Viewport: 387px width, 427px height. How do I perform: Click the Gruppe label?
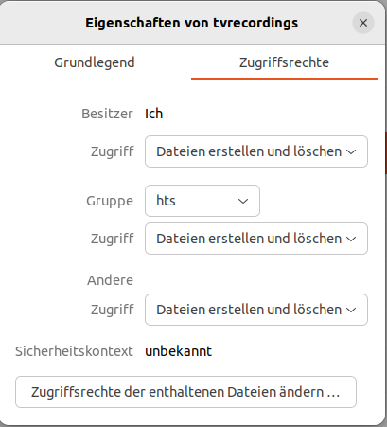pos(110,201)
